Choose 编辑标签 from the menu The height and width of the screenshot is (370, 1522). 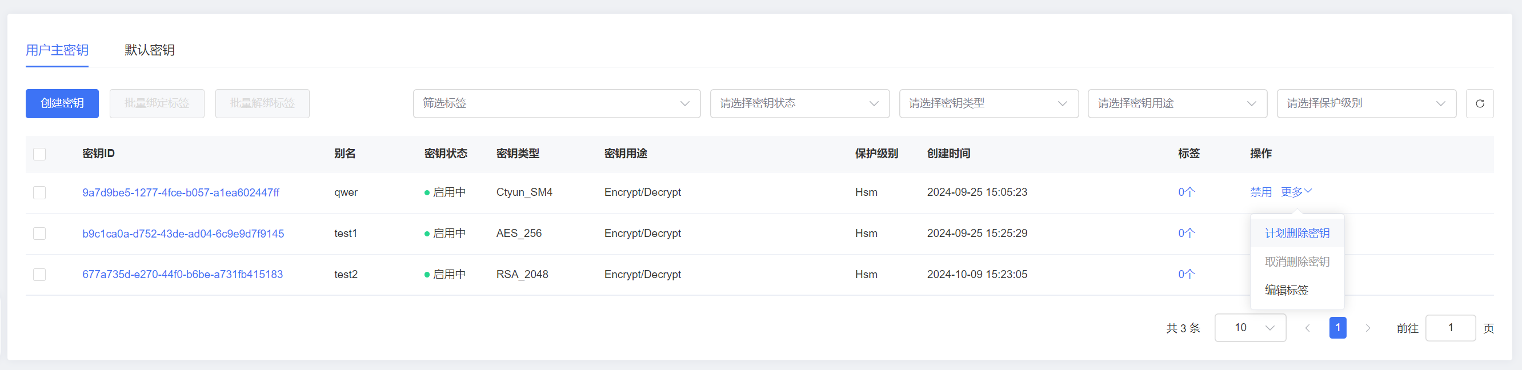(x=1297, y=290)
